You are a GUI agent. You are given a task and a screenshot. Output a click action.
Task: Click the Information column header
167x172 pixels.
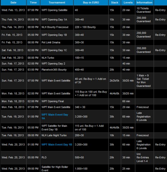click(x=144, y=3)
